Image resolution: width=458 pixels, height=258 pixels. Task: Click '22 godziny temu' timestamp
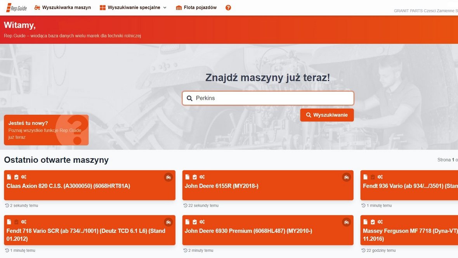click(381, 251)
